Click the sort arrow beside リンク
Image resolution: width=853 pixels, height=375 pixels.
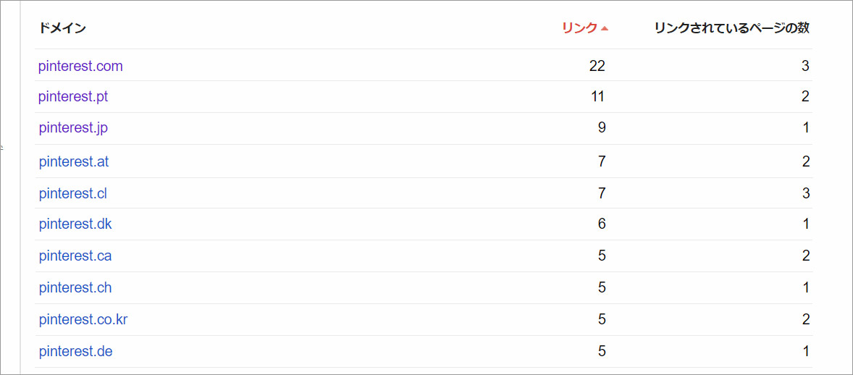pos(605,29)
